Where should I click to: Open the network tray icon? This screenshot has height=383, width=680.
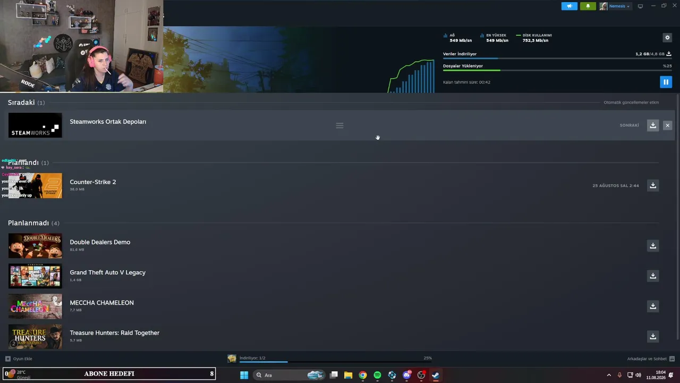630,375
